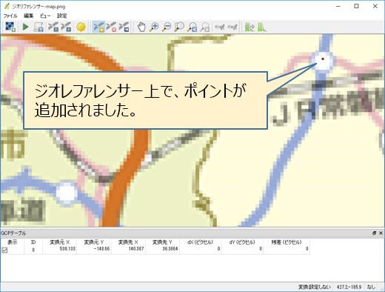Click Save GCP Points icon

(66, 27)
